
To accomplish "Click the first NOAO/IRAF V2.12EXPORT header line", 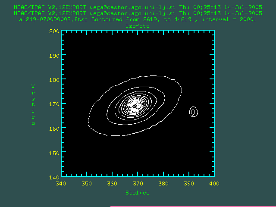I will click(x=138, y=7).
